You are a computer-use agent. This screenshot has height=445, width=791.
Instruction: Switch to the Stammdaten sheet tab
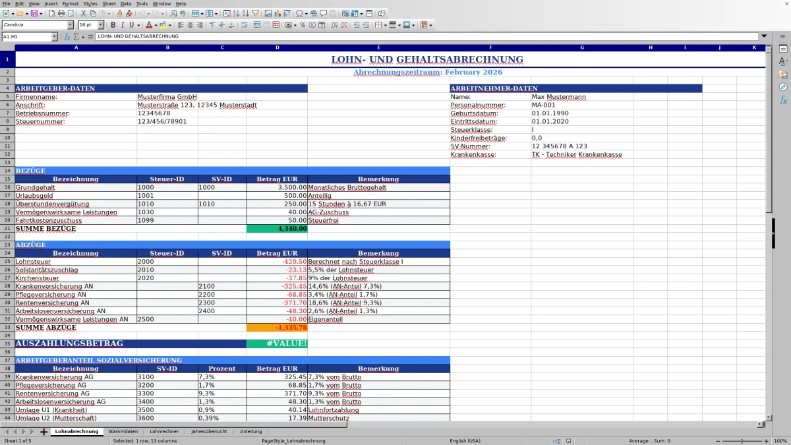point(124,431)
